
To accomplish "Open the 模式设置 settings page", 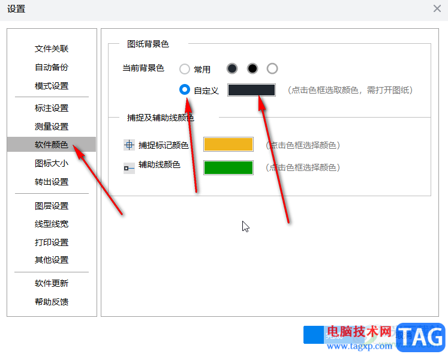I will coord(52,86).
